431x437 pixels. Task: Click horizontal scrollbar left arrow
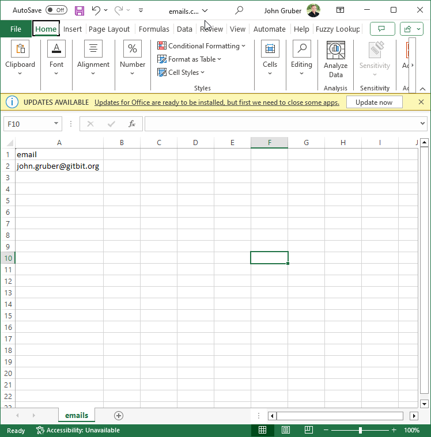coord(272,416)
